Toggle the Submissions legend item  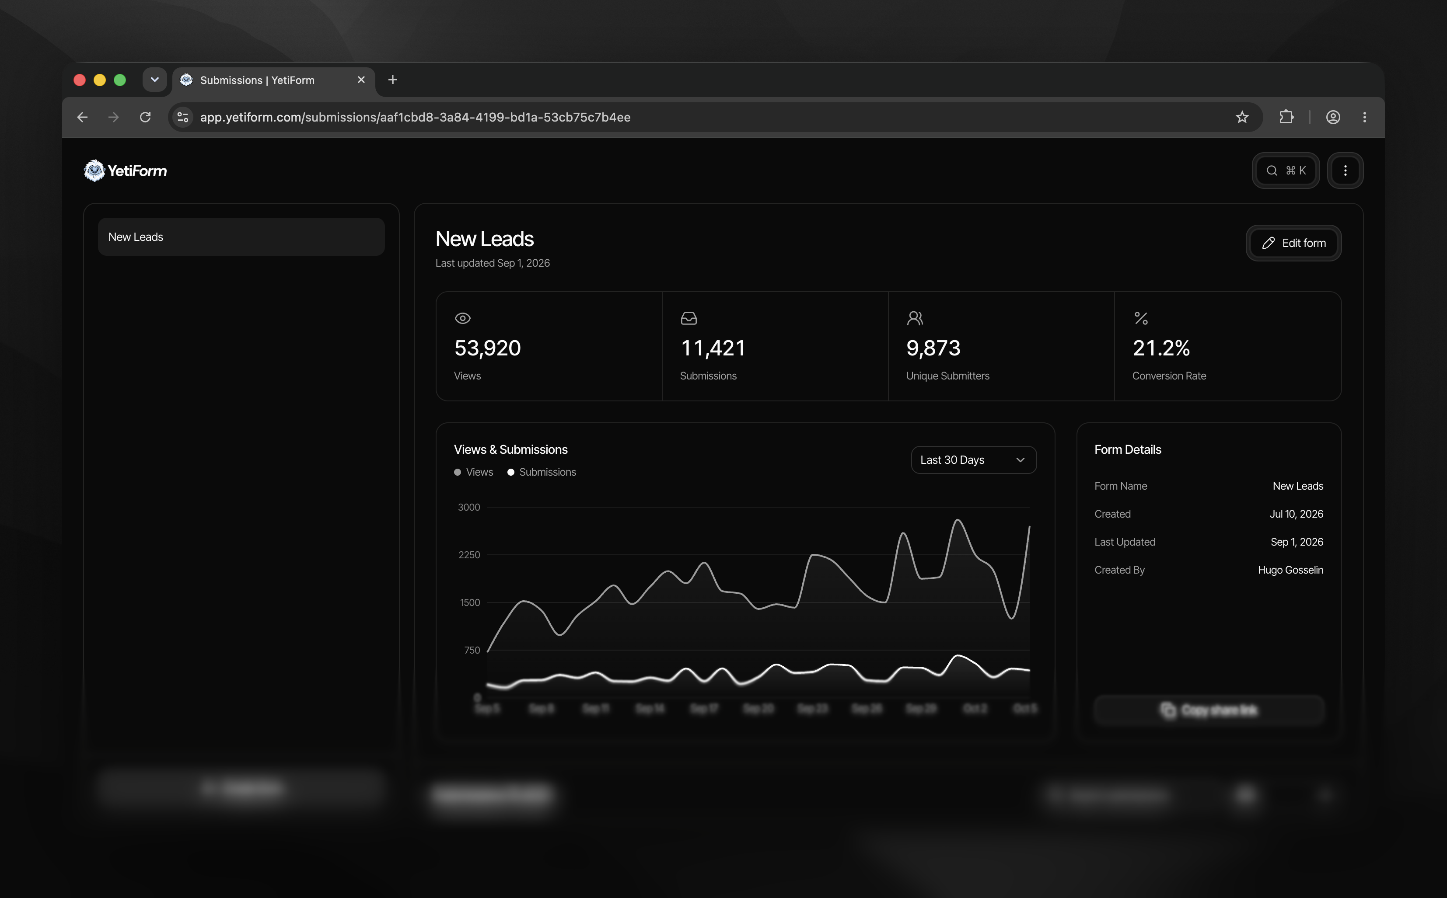542,472
